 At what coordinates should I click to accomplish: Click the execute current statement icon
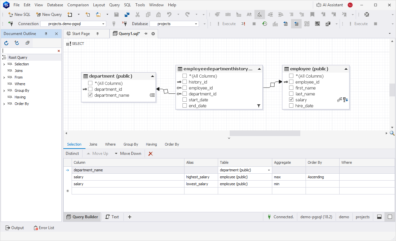(243, 24)
